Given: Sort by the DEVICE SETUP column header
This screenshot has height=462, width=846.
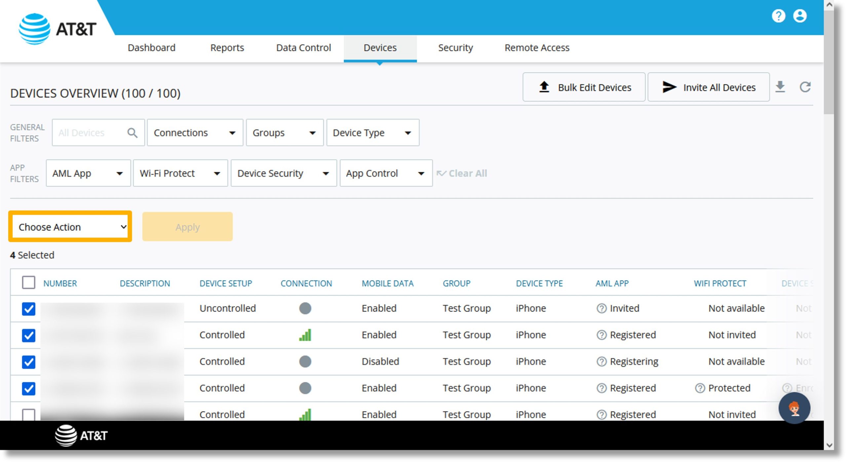Looking at the screenshot, I should (x=226, y=283).
